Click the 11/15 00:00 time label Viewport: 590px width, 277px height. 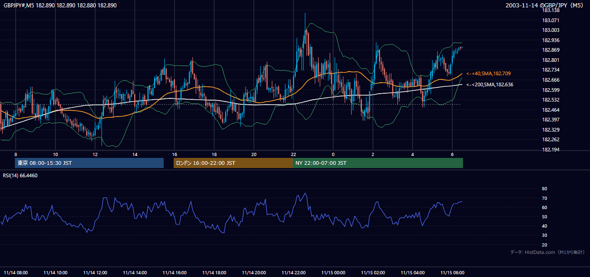(333, 272)
